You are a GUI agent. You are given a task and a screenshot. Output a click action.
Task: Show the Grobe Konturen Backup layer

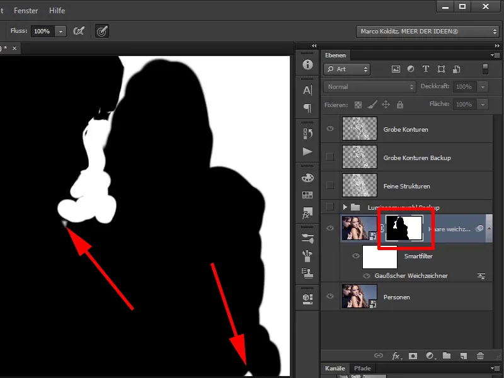click(x=330, y=157)
